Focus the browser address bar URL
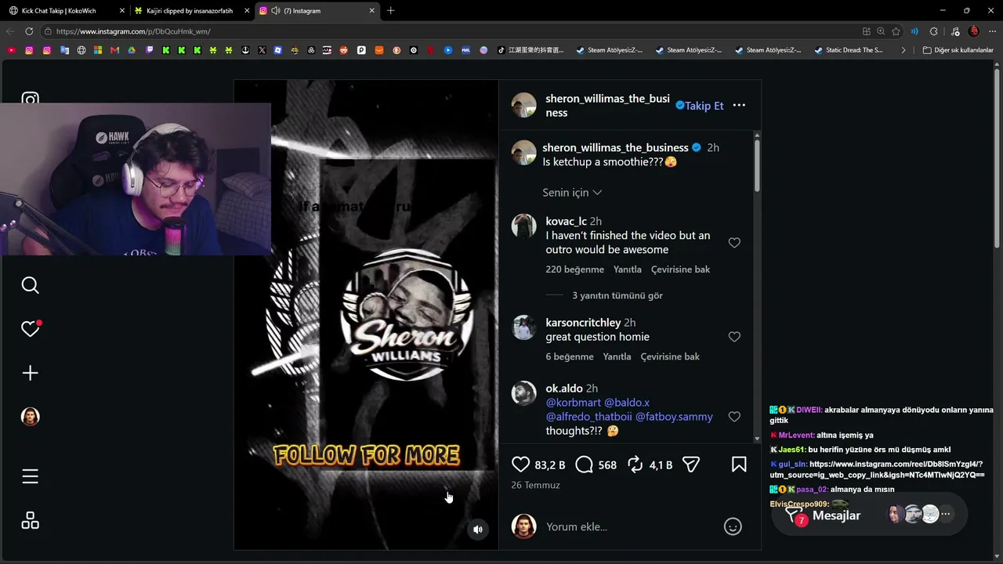The height and width of the screenshot is (564, 1003). 454,31
